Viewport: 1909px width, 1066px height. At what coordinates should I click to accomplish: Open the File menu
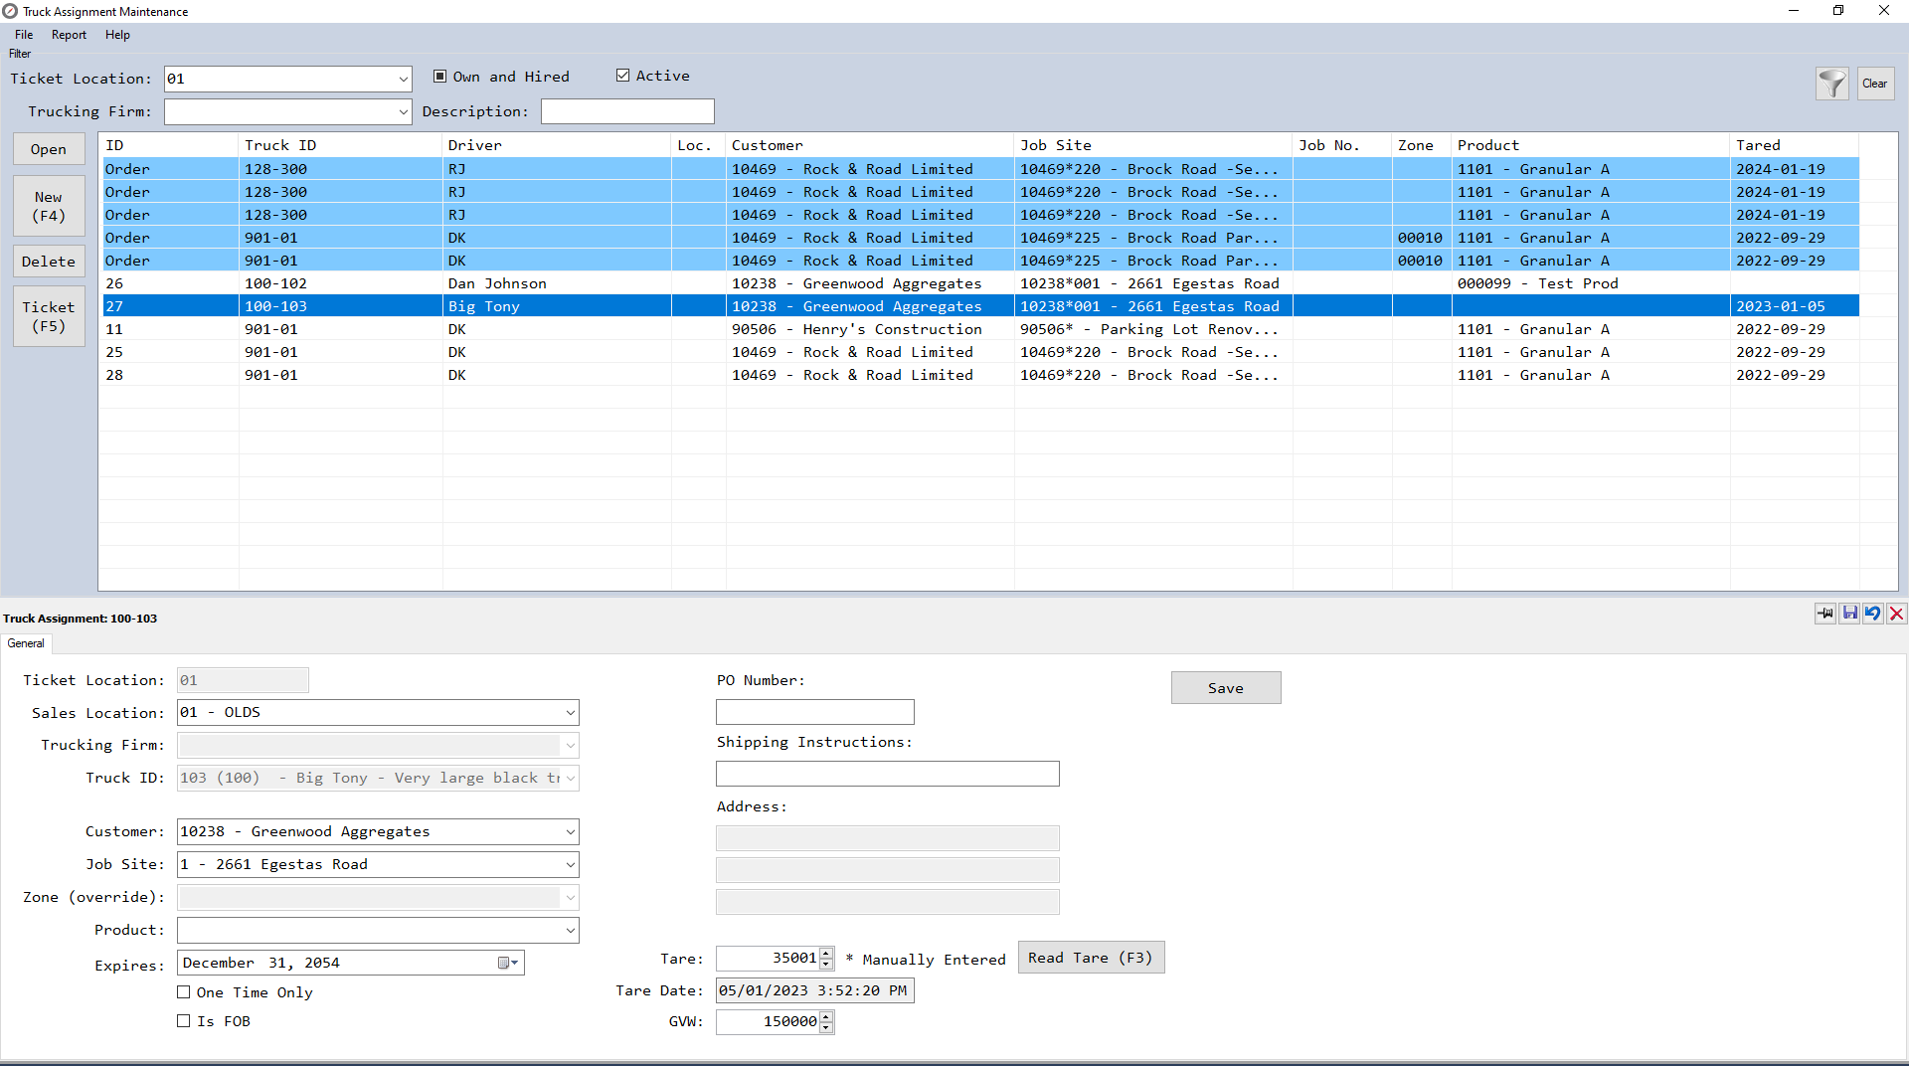coord(24,35)
